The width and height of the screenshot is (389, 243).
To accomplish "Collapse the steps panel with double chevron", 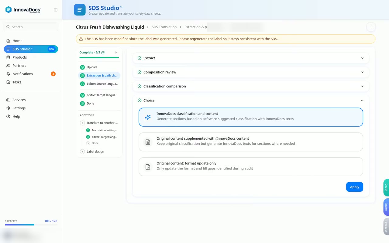I will tap(116, 53).
